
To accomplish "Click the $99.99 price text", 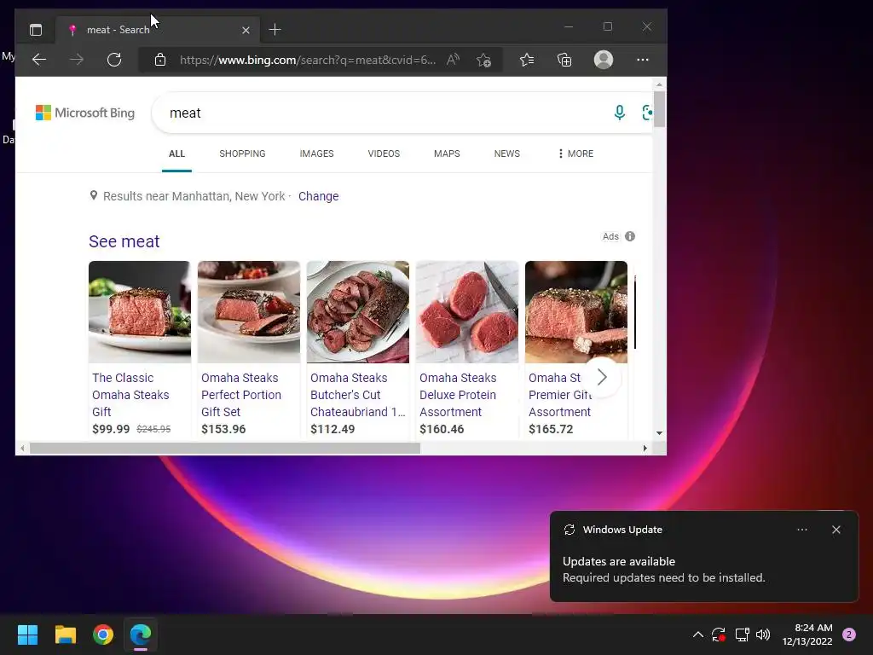I will click(111, 429).
